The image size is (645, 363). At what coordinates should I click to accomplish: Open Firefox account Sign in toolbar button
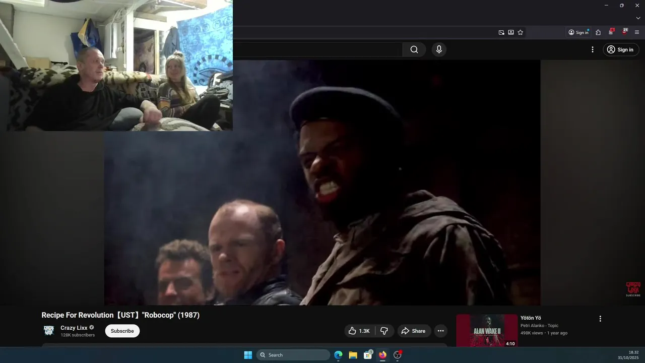click(578, 32)
